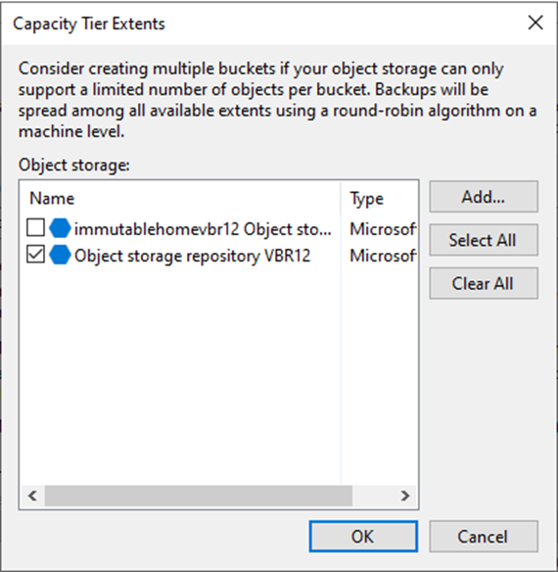
Task: Click the blue hexagon icon for VBR12 repository
Action: (60, 255)
